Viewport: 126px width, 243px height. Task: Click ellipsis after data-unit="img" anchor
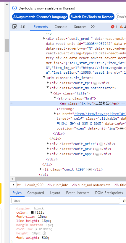pos(122,129)
